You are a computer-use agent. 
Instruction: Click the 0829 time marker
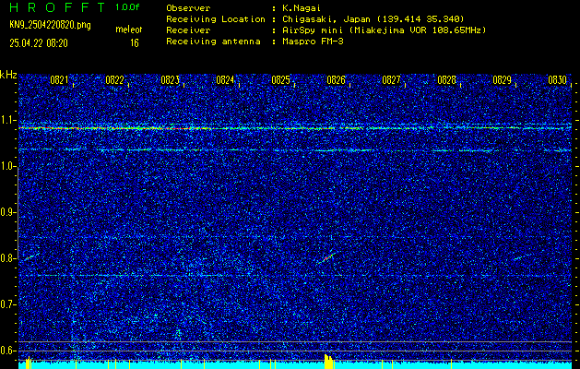[x=502, y=80]
